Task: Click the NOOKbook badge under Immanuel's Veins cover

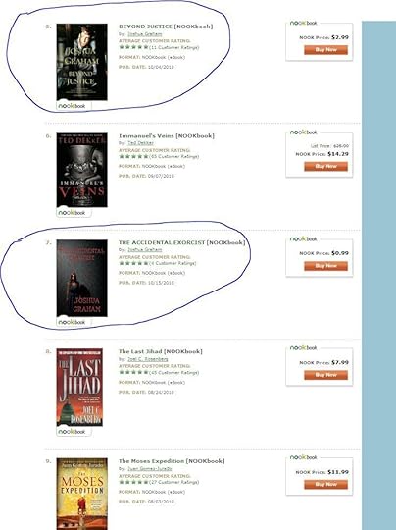Action: [74, 213]
